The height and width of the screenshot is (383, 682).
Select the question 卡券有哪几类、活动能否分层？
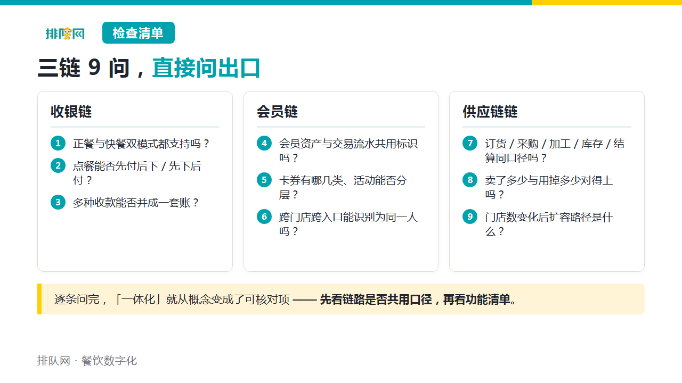click(343, 187)
